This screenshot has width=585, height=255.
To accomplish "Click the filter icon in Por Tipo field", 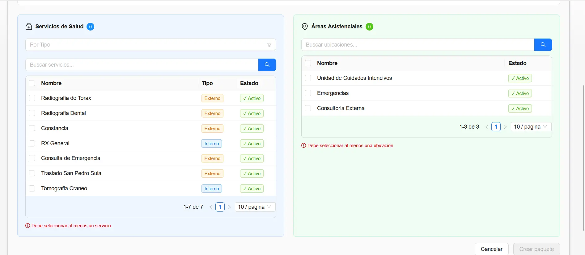I will pyautogui.click(x=269, y=45).
